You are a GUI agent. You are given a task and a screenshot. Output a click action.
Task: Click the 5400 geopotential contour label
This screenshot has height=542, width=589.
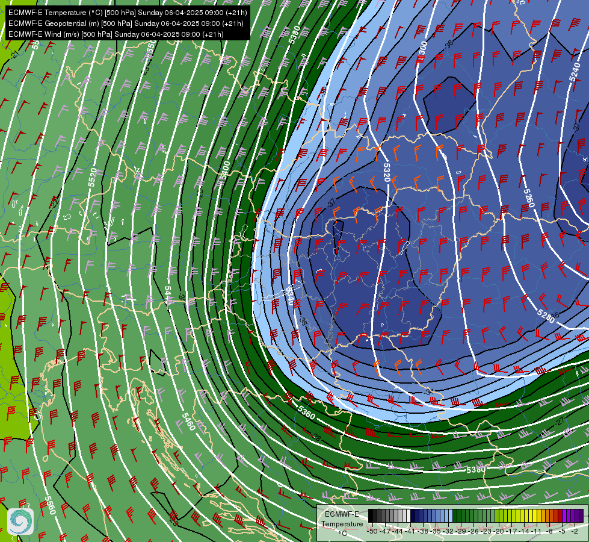225,171
